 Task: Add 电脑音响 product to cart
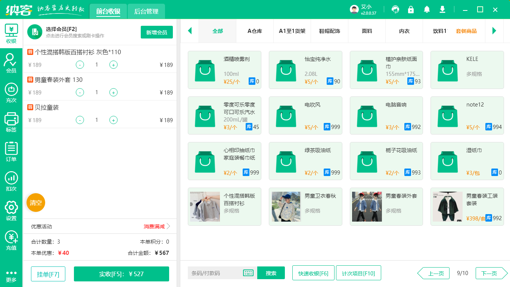386,115
